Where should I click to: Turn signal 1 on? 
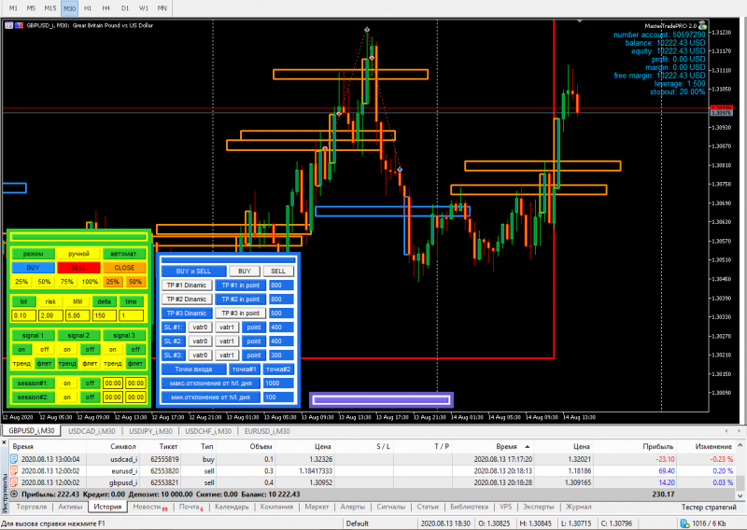[x=21, y=350]
